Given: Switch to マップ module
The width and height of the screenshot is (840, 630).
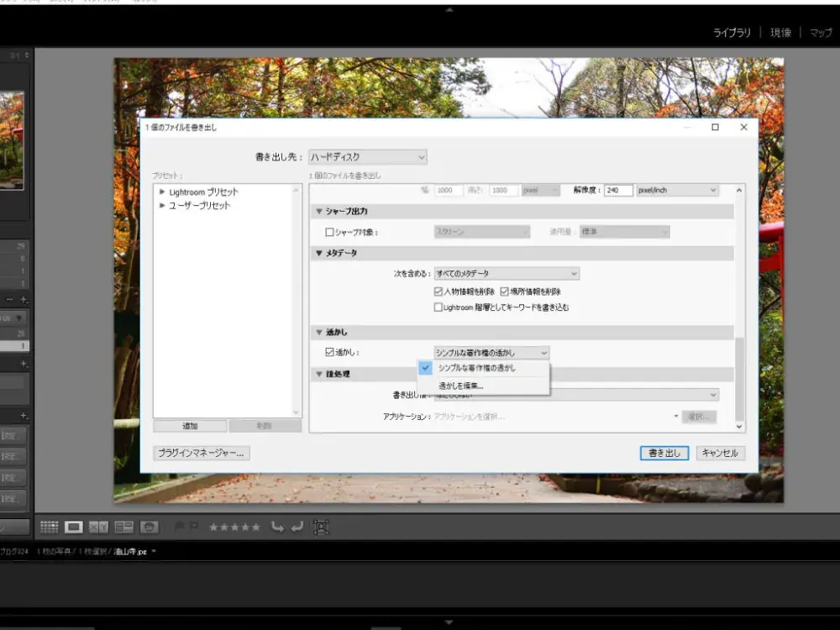Looking at the screenshot, I should pos(821,33).
